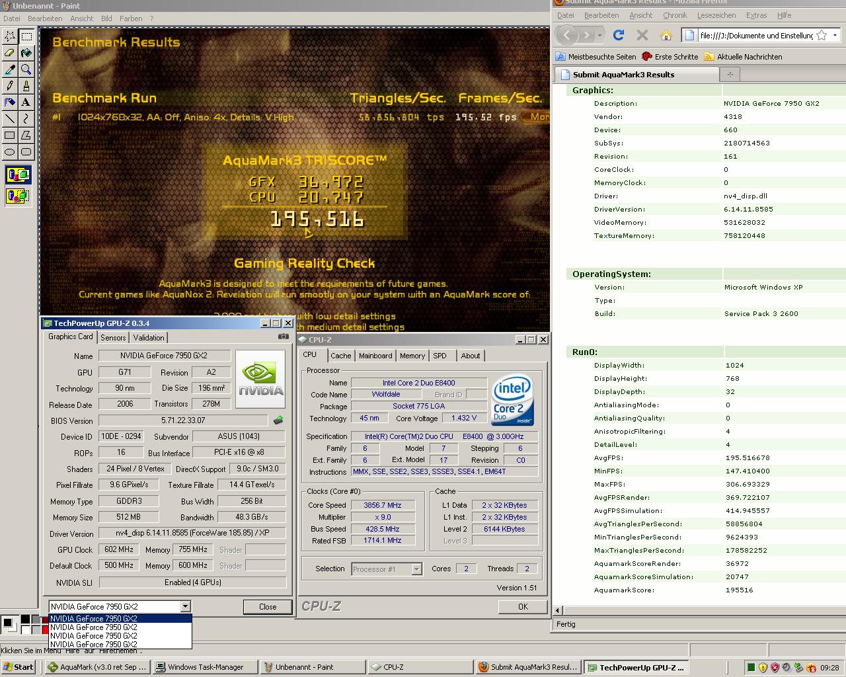
Task: Activate the Text tool in Paint
Action: pos(26,102)
